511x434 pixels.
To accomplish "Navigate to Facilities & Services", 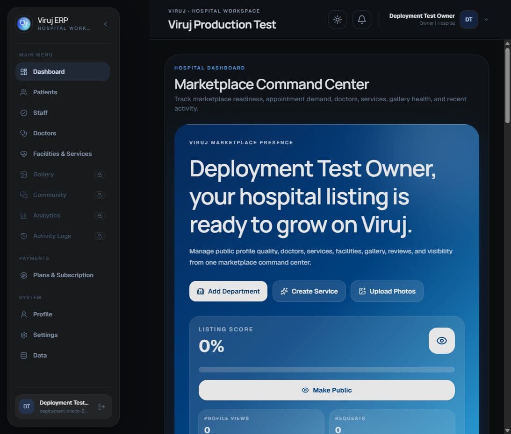I will [x=63, y=154].
